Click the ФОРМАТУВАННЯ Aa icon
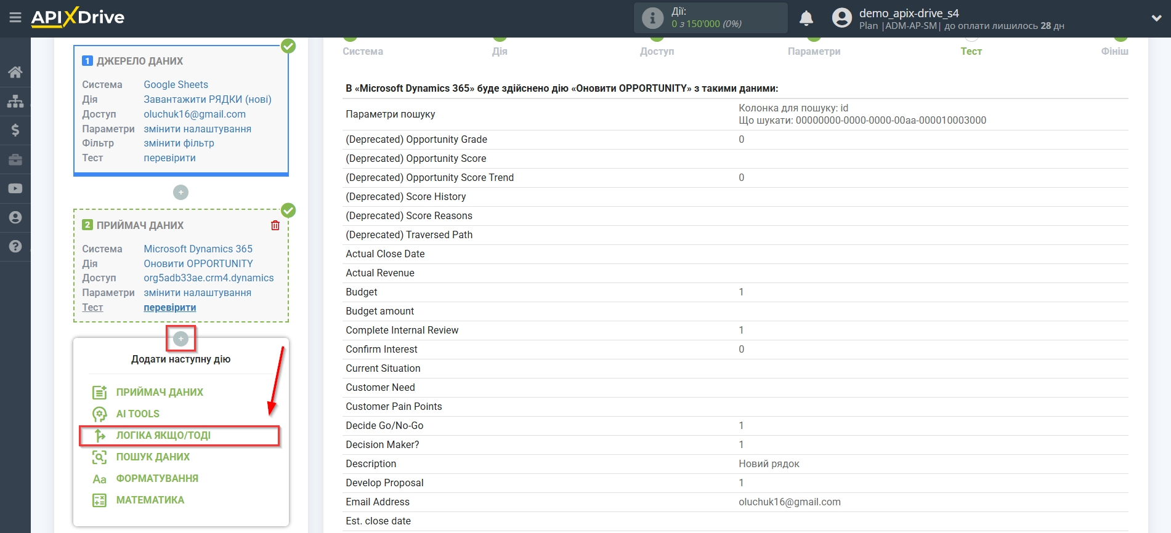 (x=99, y=479)
